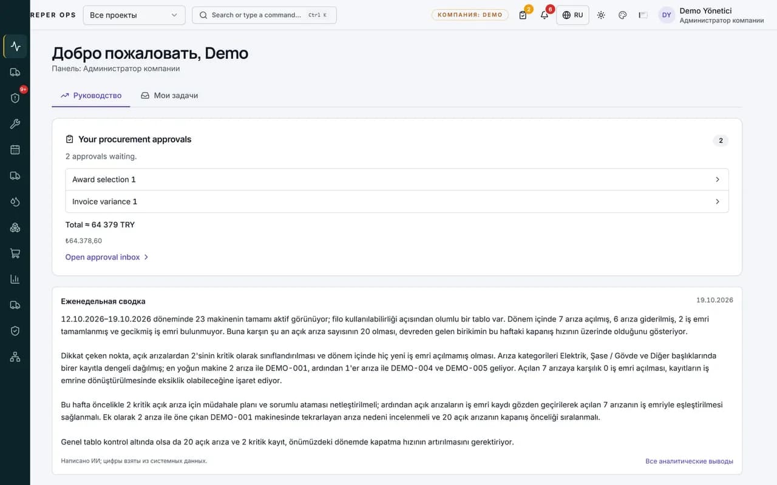Open the bar chart reports icon
777x485 pixels.
click(15, 279)
